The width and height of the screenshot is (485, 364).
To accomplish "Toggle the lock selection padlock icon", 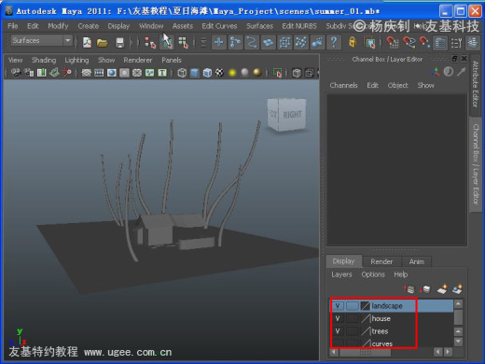I will click(x=353, y=42).
